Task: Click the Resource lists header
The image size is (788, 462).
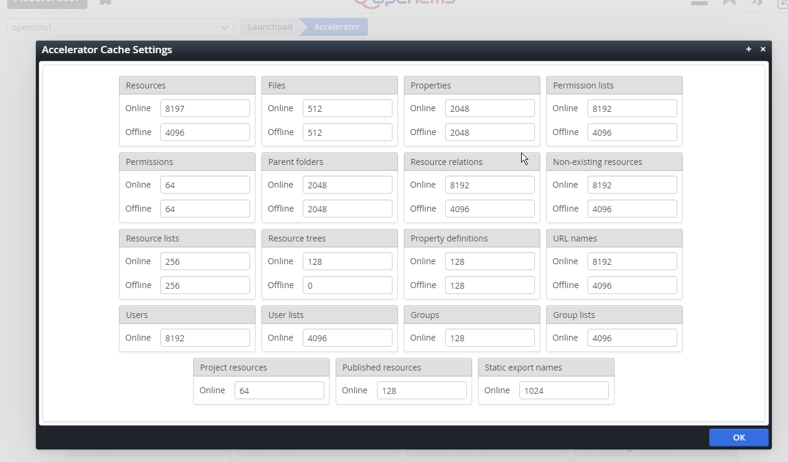Action: point(187,238)
